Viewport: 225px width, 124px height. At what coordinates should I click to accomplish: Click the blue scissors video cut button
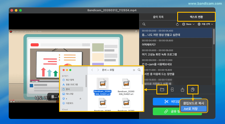coord(166,101)
